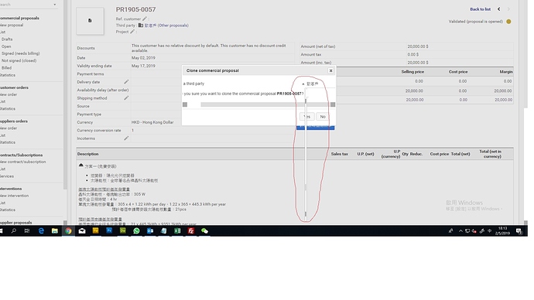The image size is (534, 300).
Task: Go to previous proposal with left chevron
Action: click(499, 9)
